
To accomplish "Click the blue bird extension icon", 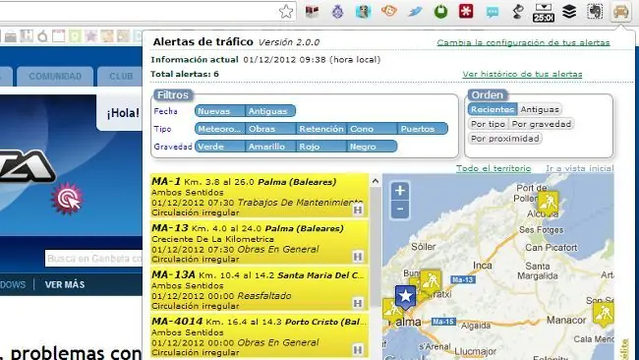I will click(x=415, y=12).
